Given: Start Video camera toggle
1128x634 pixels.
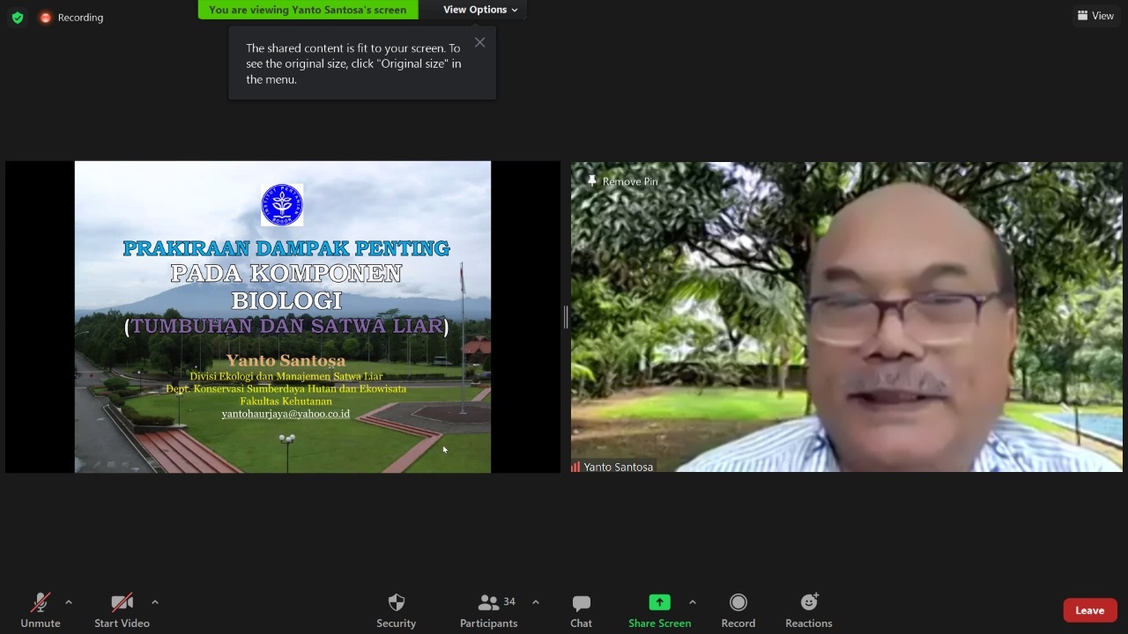Looking at the screenshot, I should (122, 610).
